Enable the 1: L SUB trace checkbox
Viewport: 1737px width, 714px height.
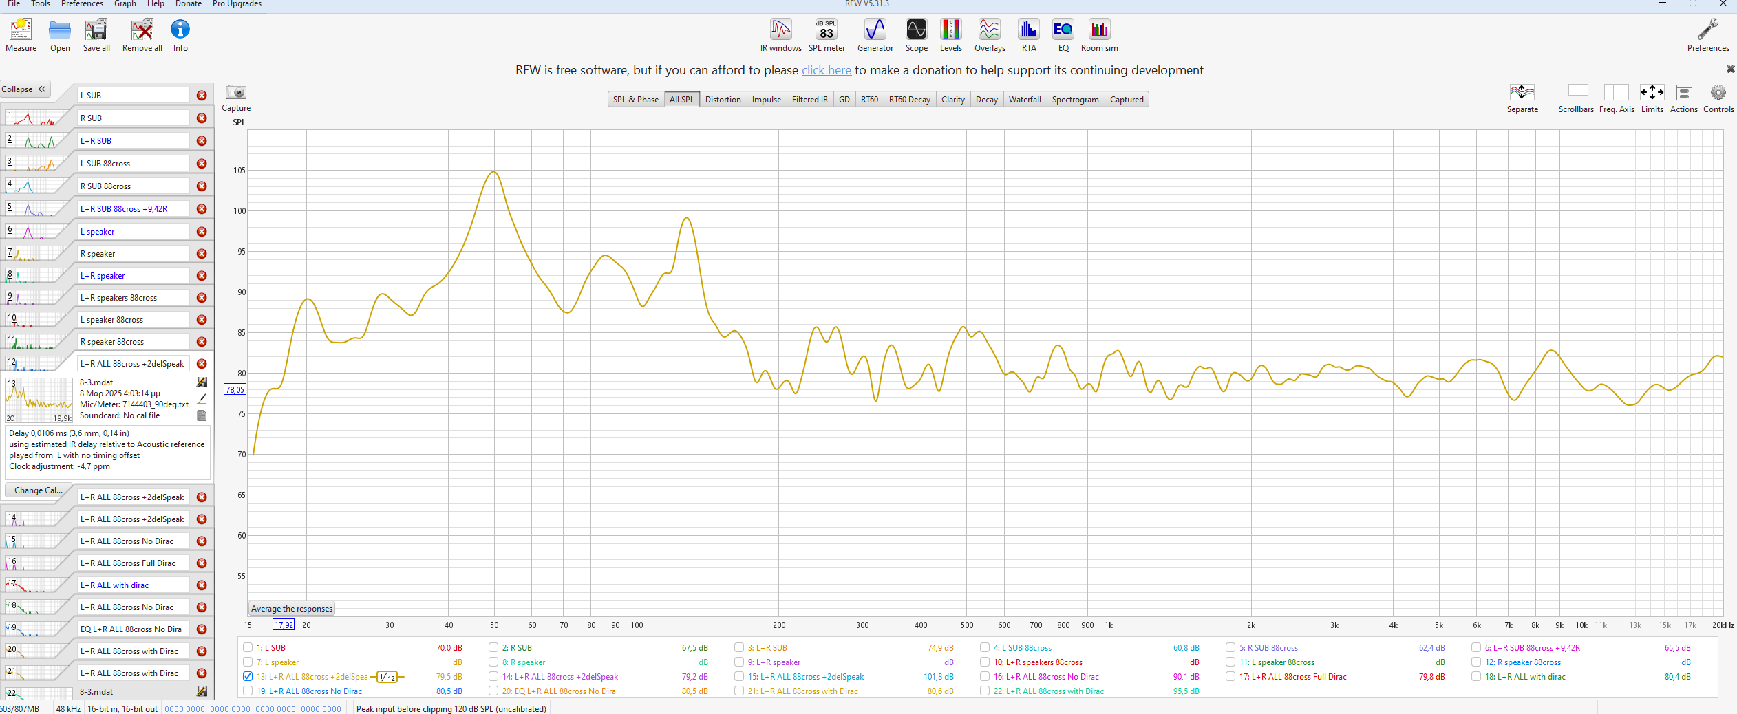(x=248, y=647)
